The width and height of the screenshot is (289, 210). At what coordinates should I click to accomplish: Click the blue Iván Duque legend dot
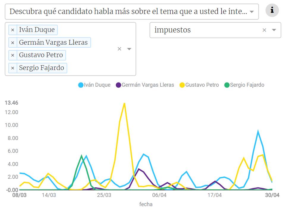tap(81, 85)
